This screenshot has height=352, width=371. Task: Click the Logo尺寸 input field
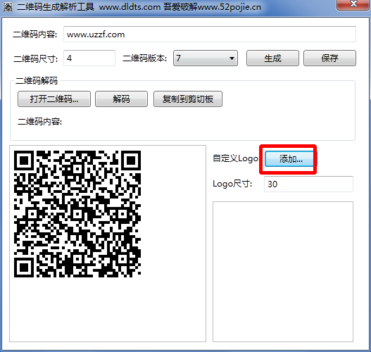click(x=308, y=184)
